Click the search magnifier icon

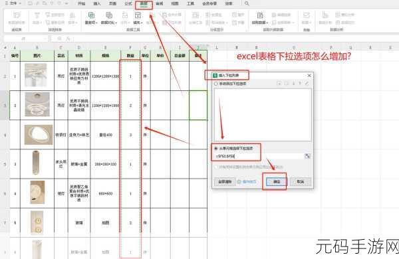click(x=247, y=3)
